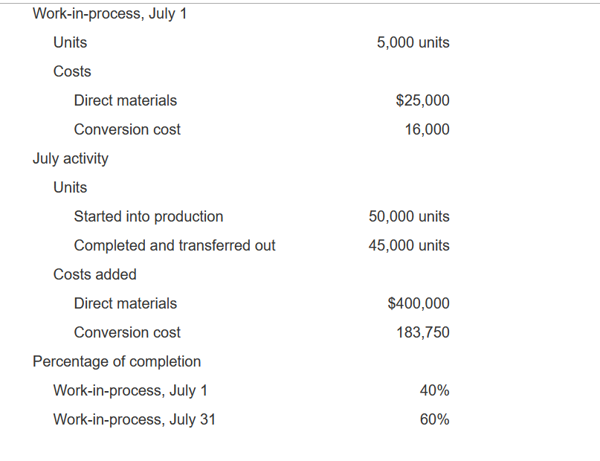Click the "Percentage of completion" heading
The height and width of the screenshot is (461, 600).
(117, 361)
